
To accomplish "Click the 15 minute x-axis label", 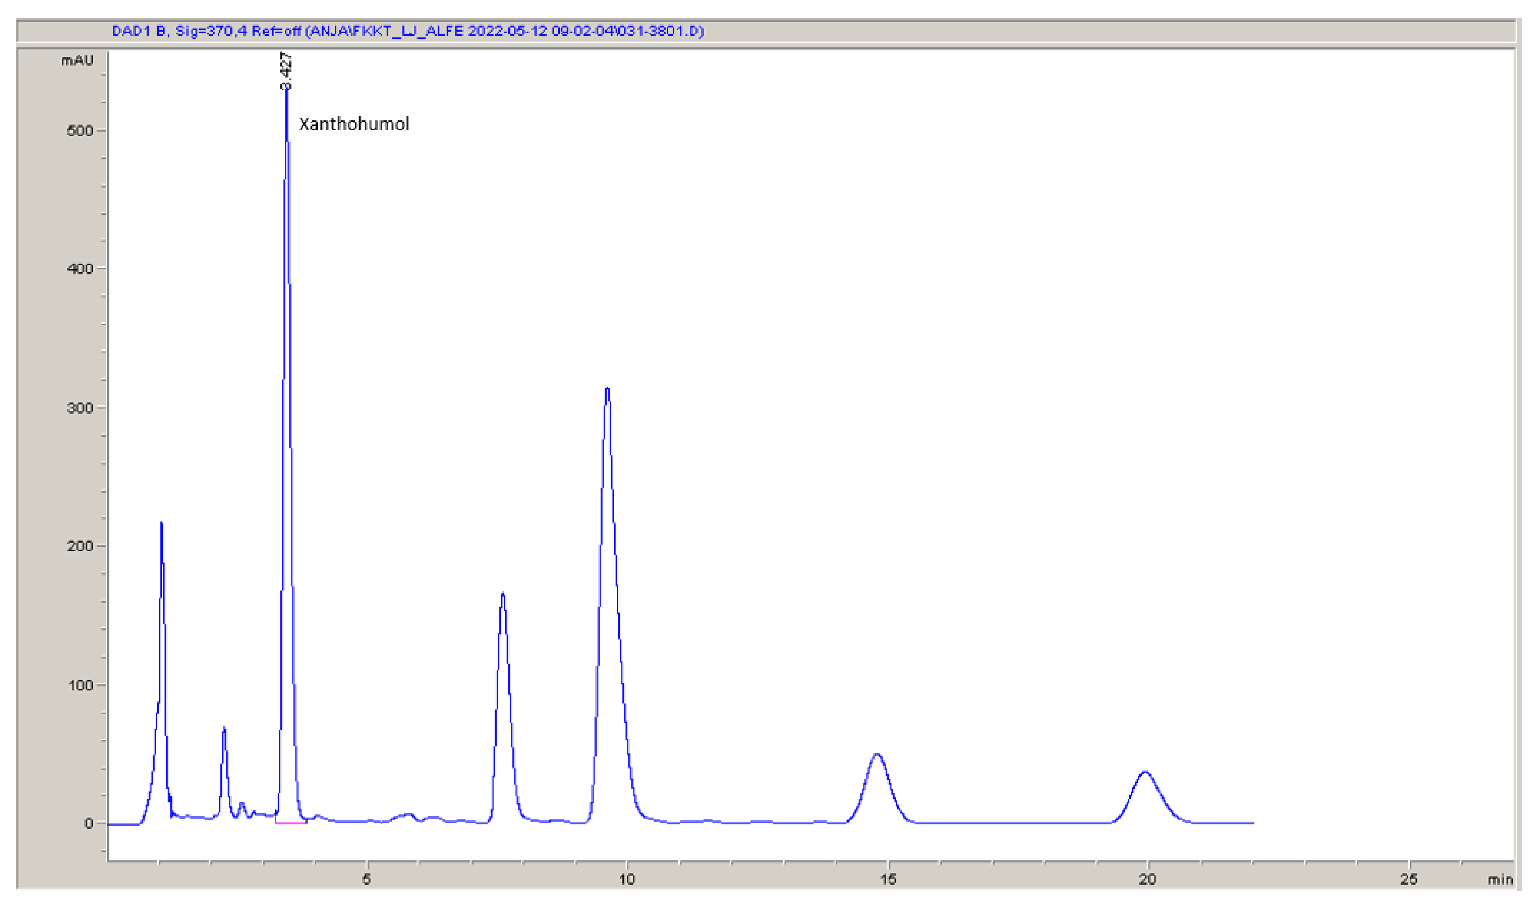I will (x=888, y=879).
